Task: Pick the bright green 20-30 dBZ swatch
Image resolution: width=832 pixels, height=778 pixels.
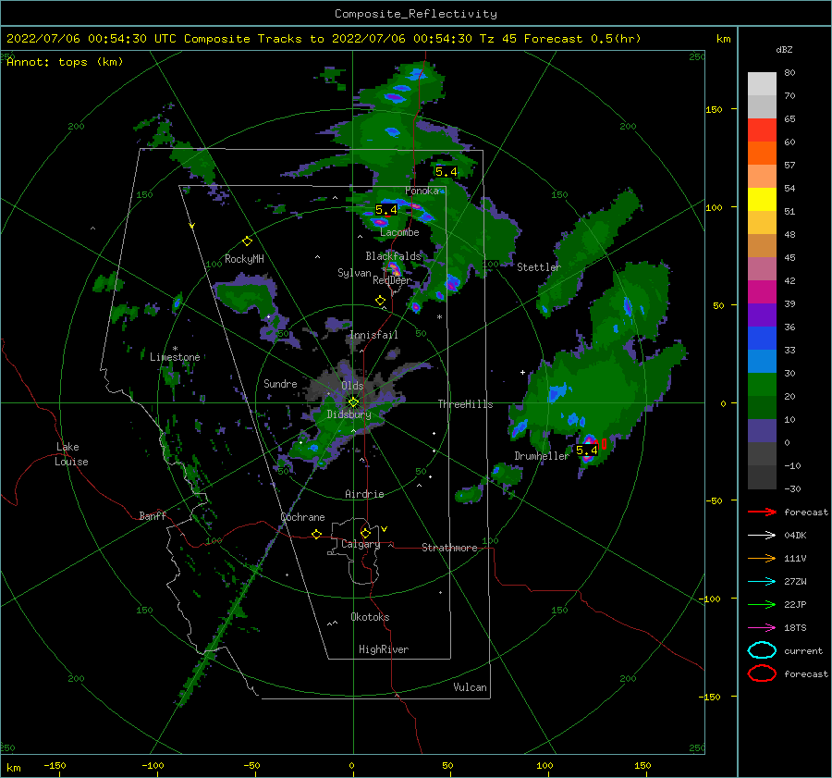Action: click(762, 385)
